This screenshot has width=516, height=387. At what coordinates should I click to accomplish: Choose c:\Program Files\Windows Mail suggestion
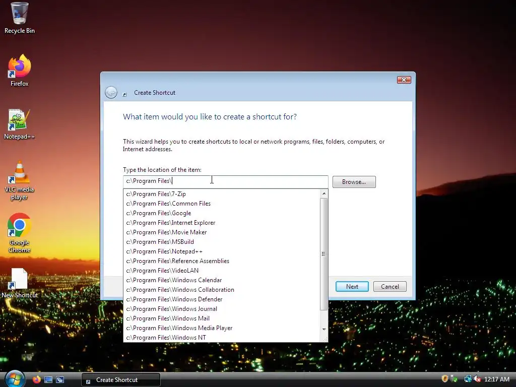coord(222,318)
